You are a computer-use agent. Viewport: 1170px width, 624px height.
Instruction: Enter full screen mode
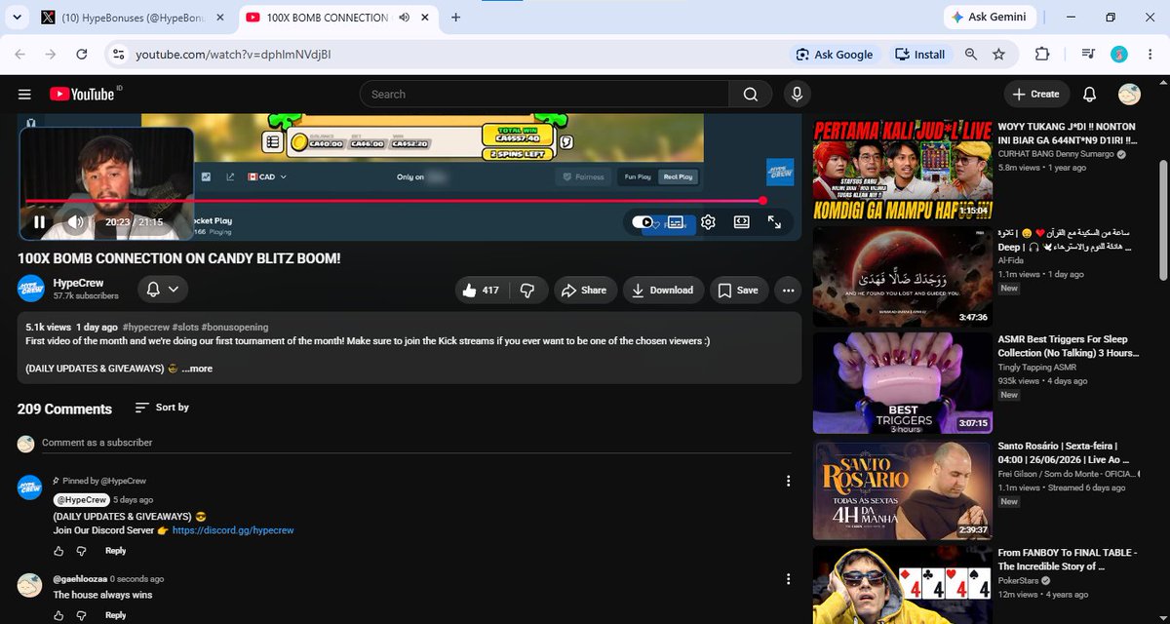coord(774,222)
